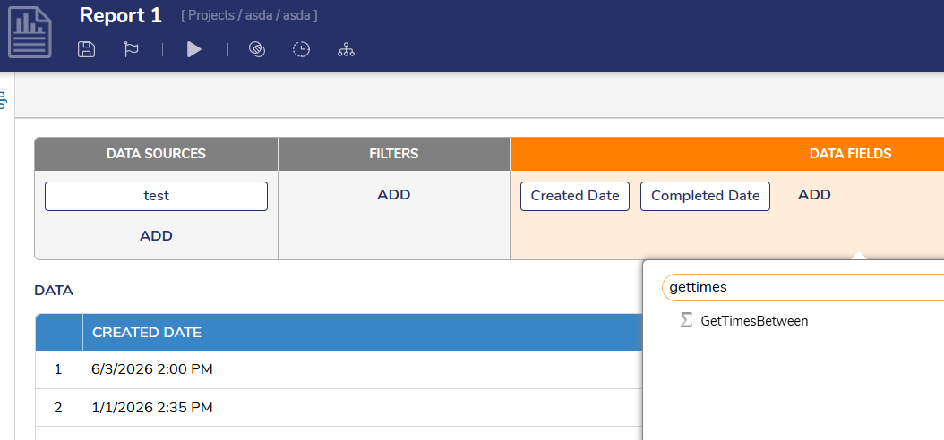Click ADD under Filters

coord(394,195)
